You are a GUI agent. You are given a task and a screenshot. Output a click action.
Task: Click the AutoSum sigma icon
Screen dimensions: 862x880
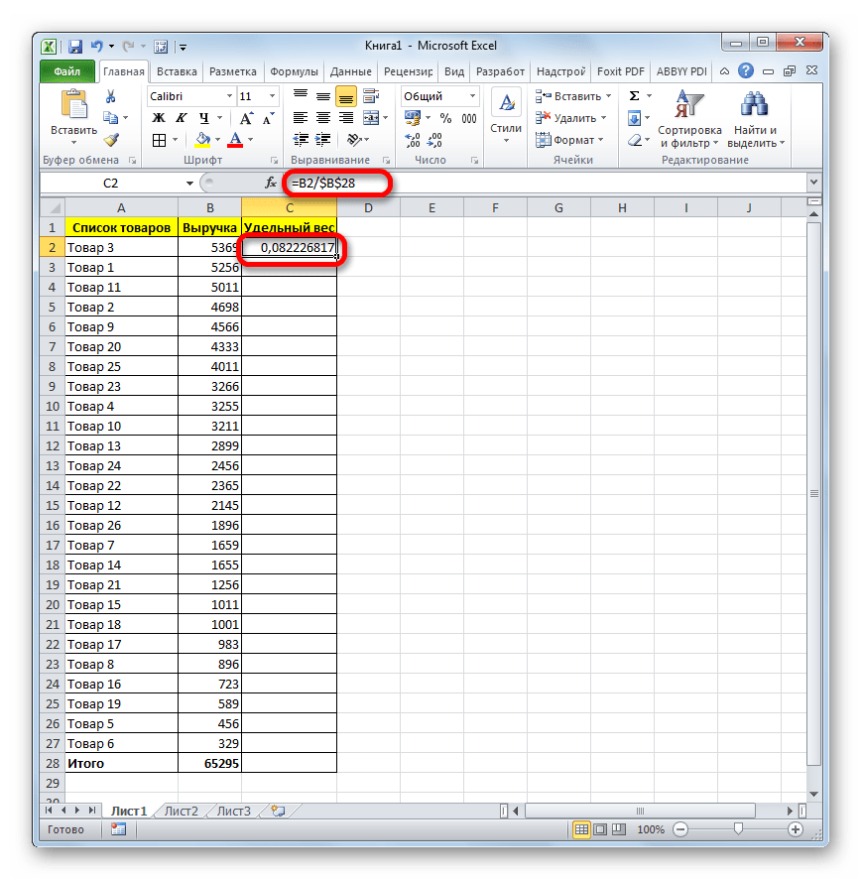point(634,96)
